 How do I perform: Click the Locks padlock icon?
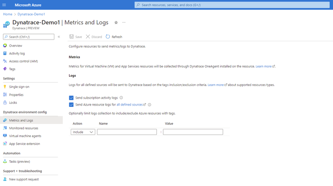(5, 103)
